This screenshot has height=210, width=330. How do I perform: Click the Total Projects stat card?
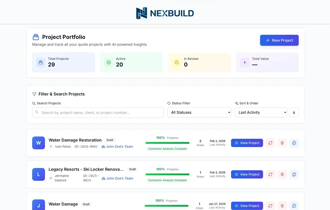[64, 63]
